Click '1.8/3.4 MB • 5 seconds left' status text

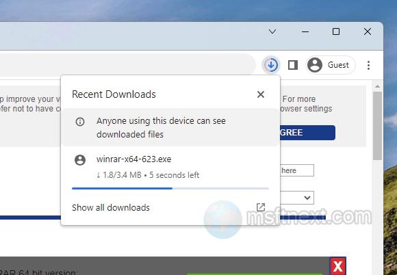click(148, 175)
